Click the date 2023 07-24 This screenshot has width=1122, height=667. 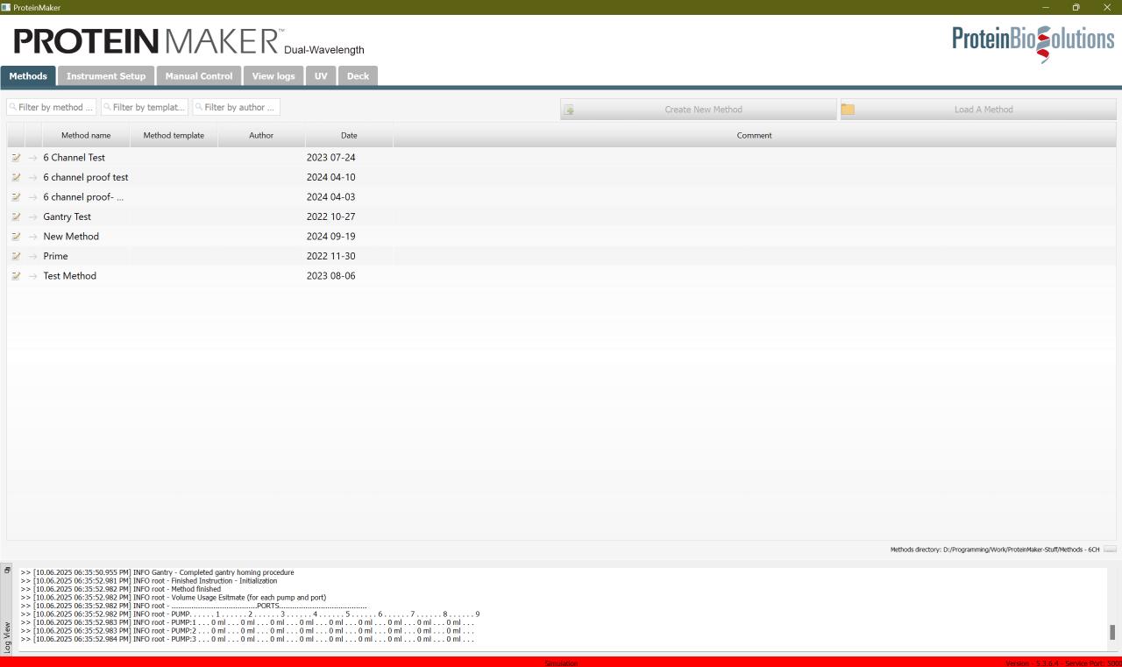coord(330,158)
